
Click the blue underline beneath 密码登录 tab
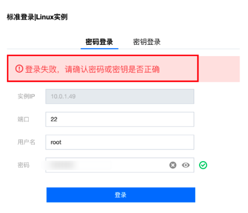[100, 49]
